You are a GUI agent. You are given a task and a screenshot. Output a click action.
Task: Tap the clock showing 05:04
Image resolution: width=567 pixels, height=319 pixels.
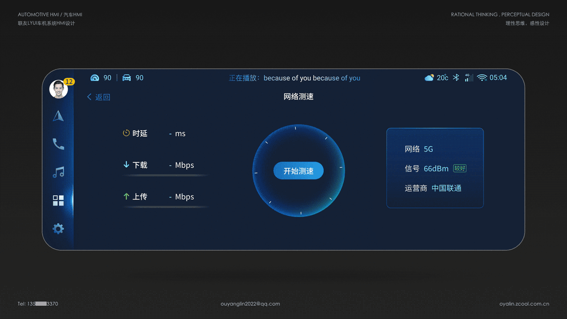click(x=498, y=78)
